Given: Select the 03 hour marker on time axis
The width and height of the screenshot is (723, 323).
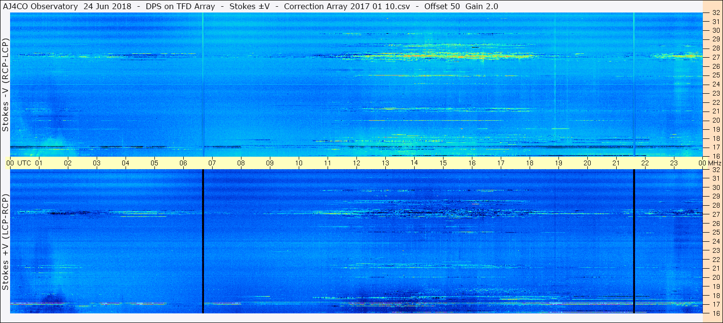Looking at the screenshot, I should [x=97, y=163].
